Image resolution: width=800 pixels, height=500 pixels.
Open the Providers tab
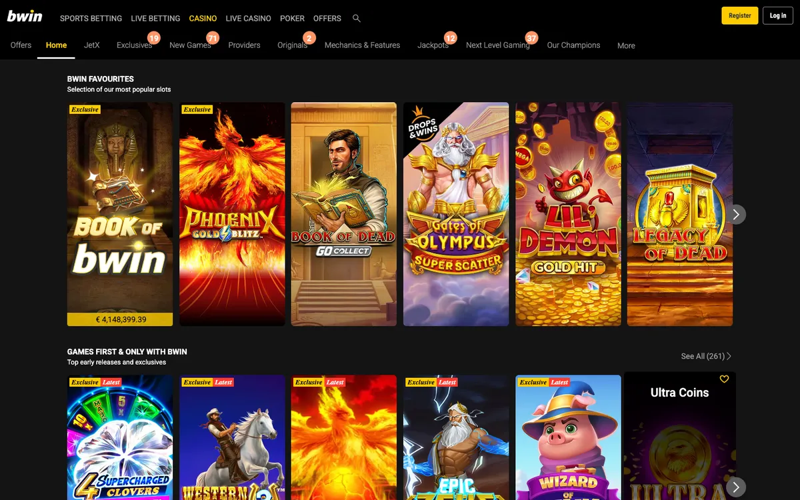tap(244, 45)
